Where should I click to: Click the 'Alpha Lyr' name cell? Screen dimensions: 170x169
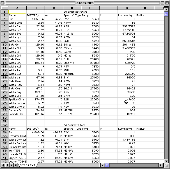[x=17, y=37]
